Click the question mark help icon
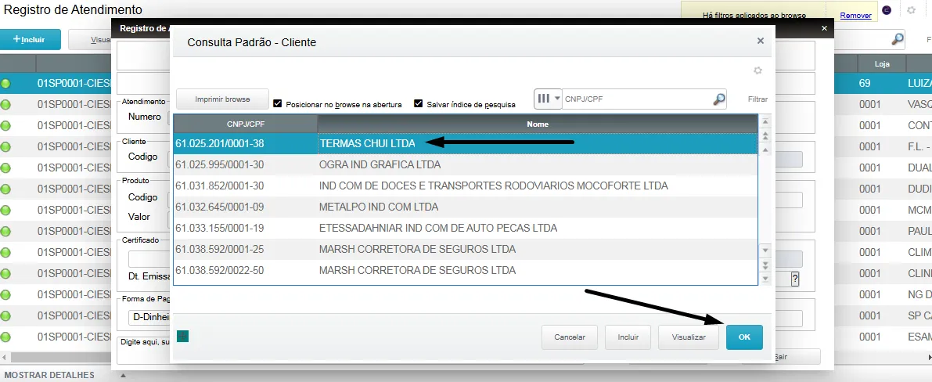Viewport: 932px width, 382px height. [795, 279]
